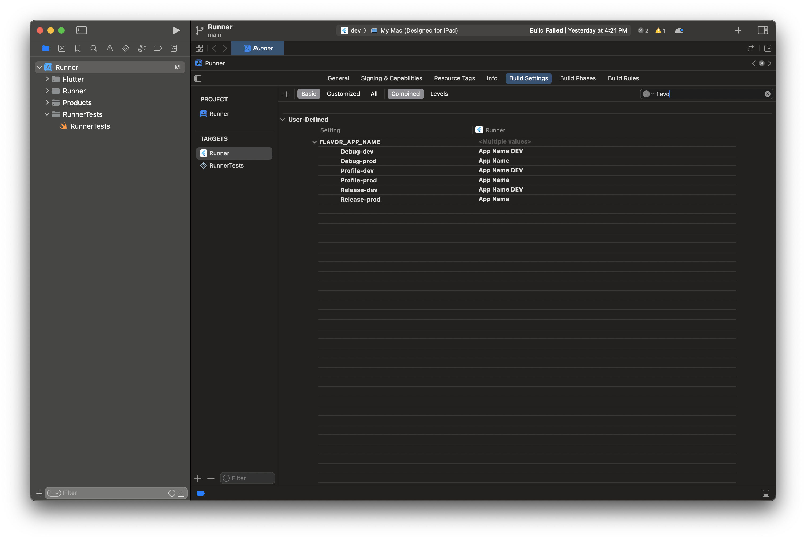This screenshot has width=806, height=540.
Task: Open the Breakpoint navigator icon
Action: (158, 49)
